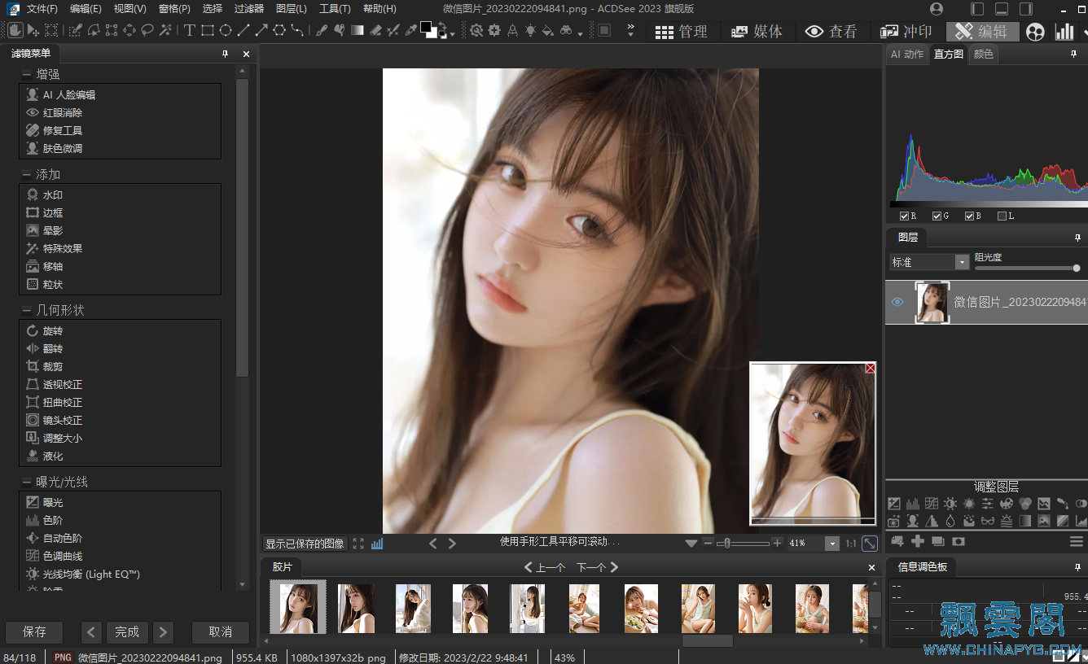Click the plus add layer icon
This screenshot has width=1088, height=664.
[918, 541]
